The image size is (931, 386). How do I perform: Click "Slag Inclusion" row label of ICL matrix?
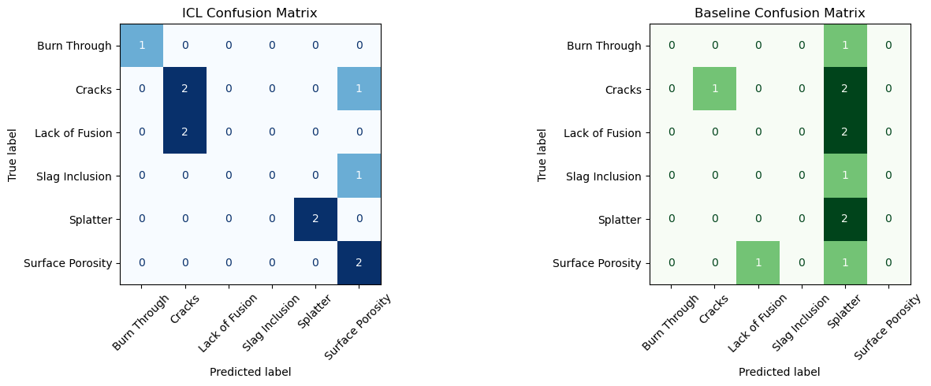(x=73, y=176)
